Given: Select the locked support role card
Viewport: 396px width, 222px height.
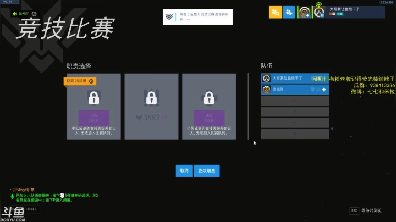Looking at the screenshot, I should 209,107.
